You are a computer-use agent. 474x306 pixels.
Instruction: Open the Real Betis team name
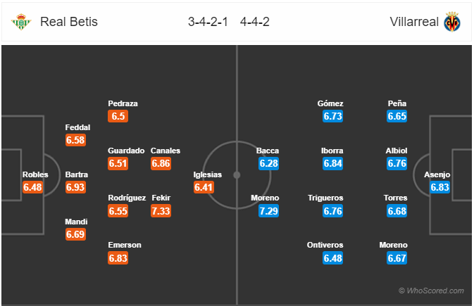point(69,22)
